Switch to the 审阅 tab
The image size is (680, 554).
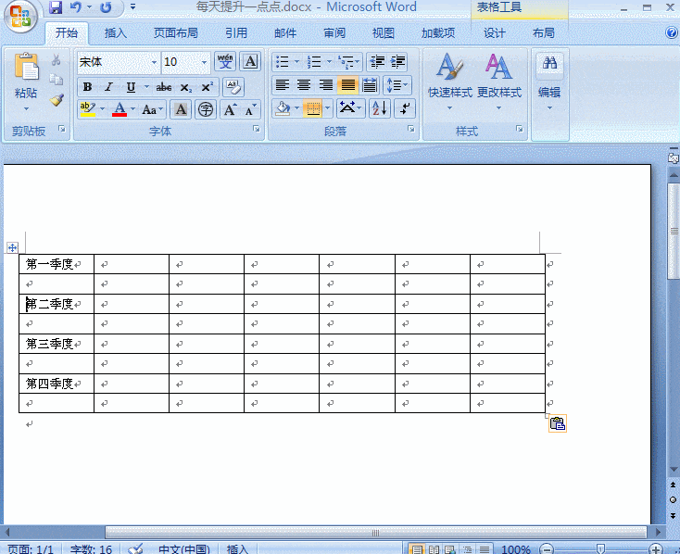pyautogui.click(x=334, y=33)
